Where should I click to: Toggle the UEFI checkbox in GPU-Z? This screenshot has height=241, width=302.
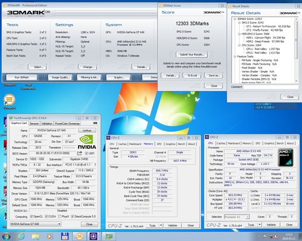click(86, 153)
